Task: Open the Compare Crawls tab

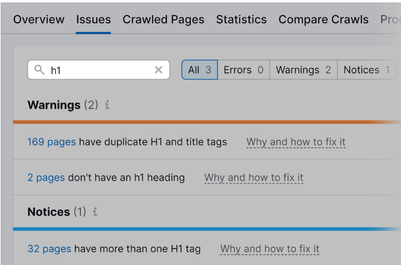Action: tap(324, 19)
